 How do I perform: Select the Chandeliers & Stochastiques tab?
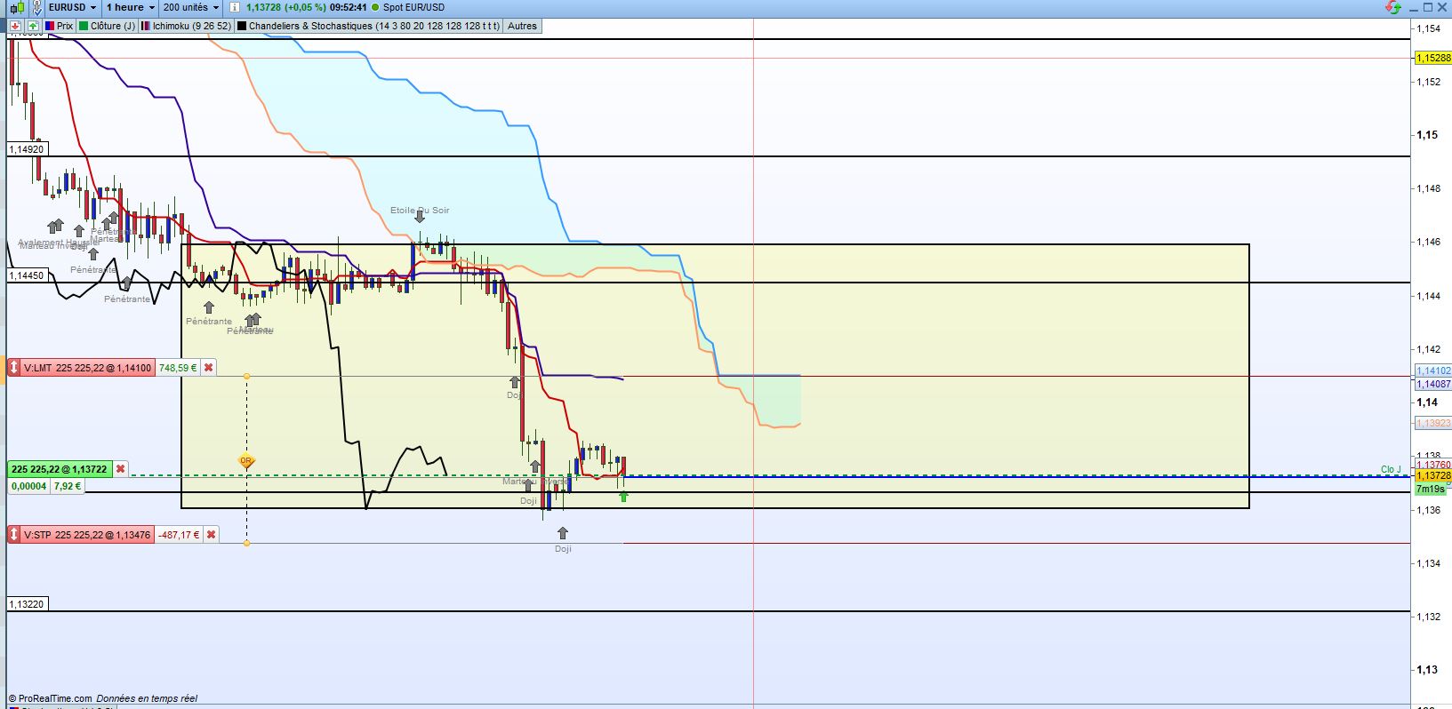(x=369, y=26)
